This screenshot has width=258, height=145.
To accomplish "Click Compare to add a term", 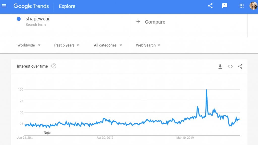I will 155,22.
